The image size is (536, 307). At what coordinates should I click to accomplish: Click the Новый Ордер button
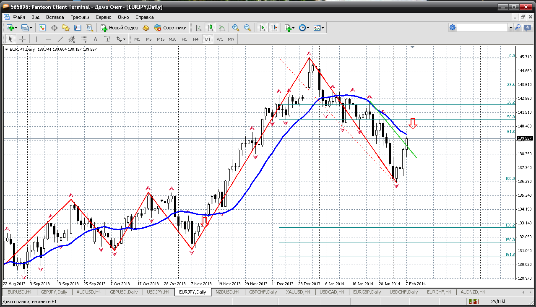(x=120, y=28)
